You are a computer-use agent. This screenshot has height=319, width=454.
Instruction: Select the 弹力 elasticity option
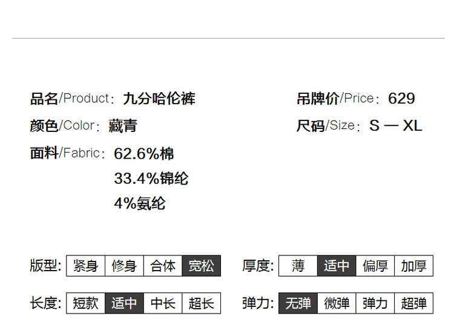click(x=375, y=303)
